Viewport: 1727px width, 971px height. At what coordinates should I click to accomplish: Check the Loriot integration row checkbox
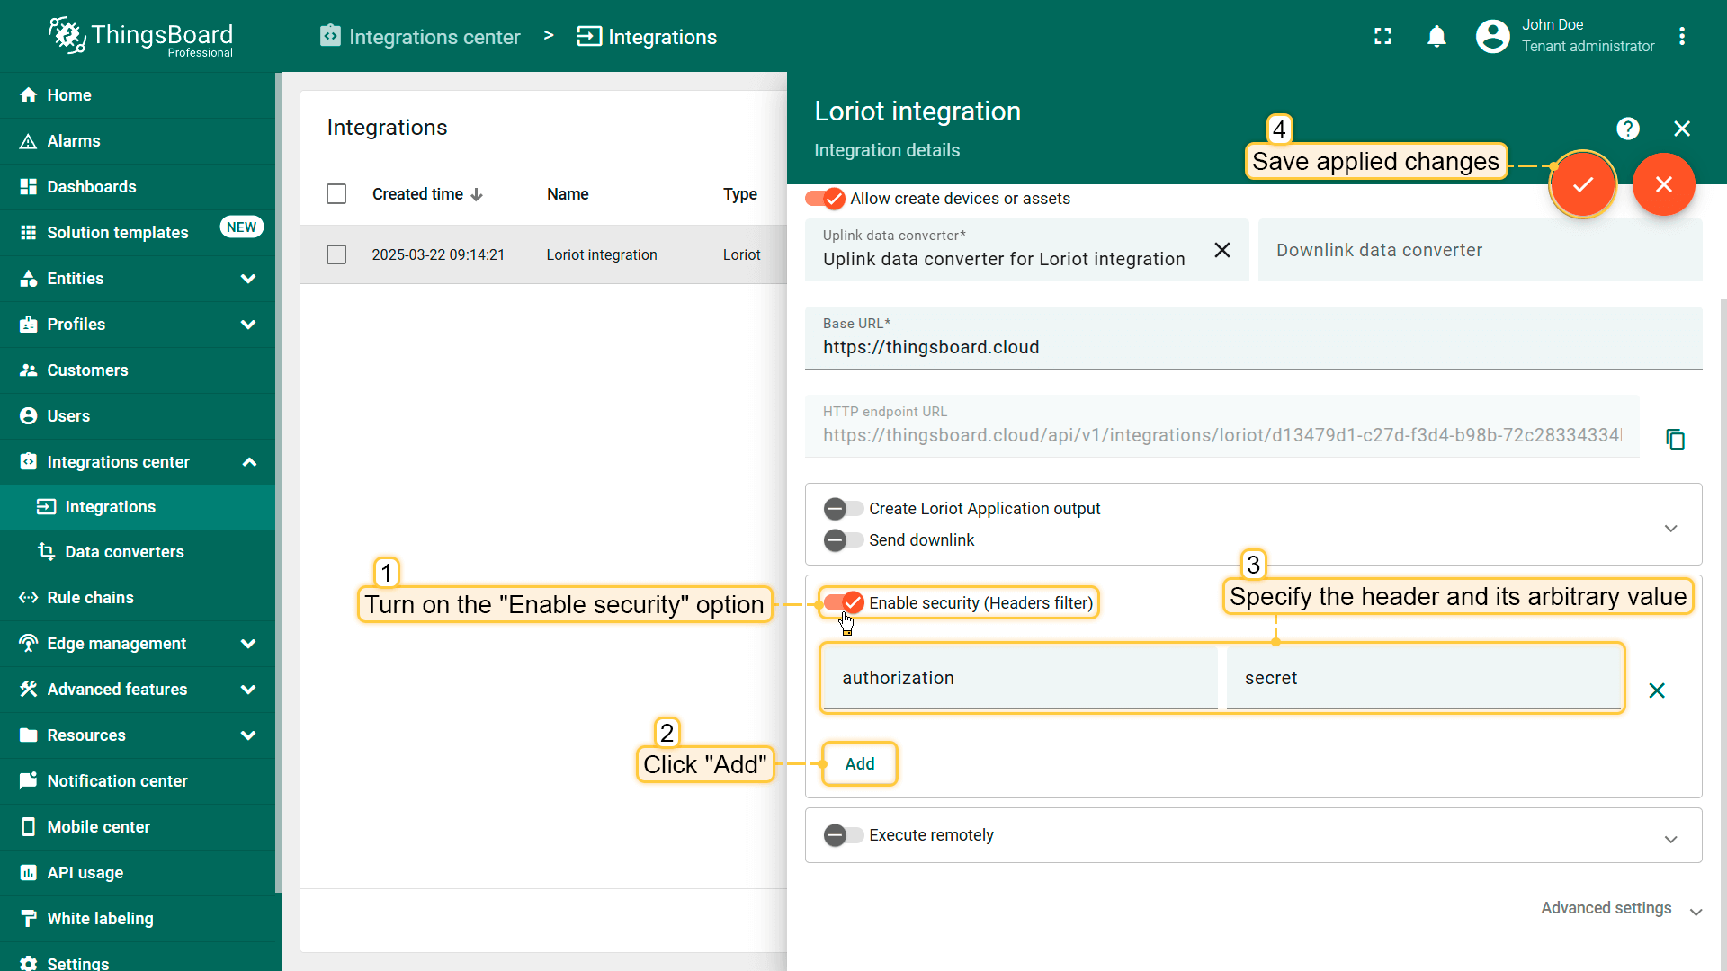336,254
